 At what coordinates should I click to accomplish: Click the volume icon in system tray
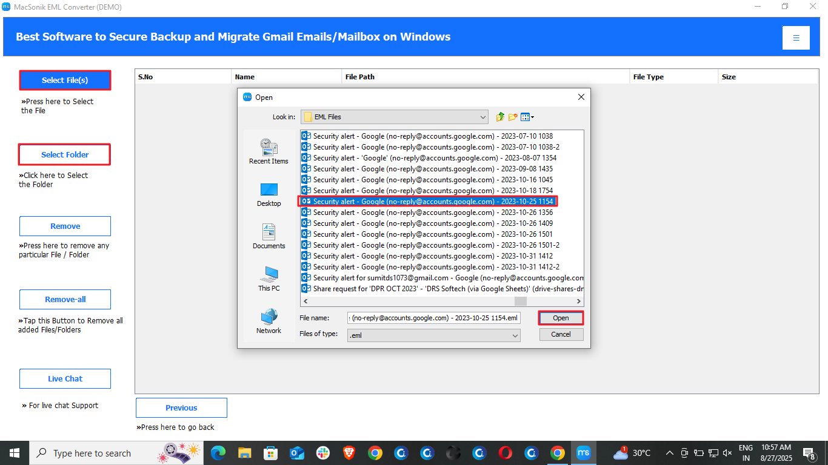point(727,453)
